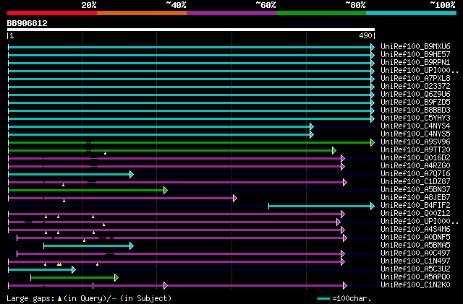The image size is (463, 304).
Task: Select the UniRef100_A8JEB7 label
Action: 415,198
